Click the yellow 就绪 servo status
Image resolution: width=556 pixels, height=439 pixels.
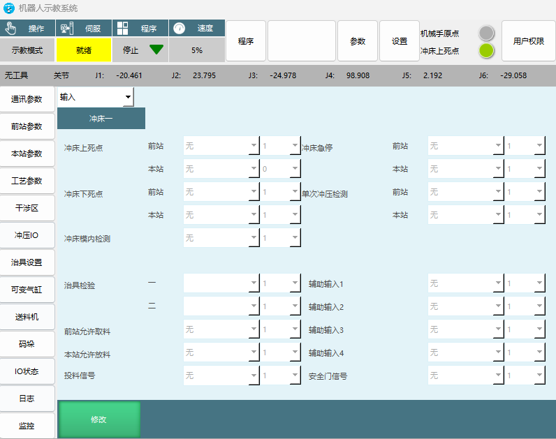coord(84,50)
